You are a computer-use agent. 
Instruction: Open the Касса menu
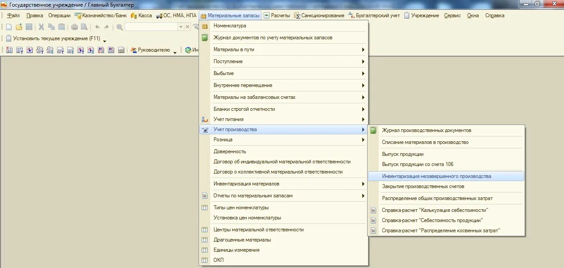(x=141, y=15)
